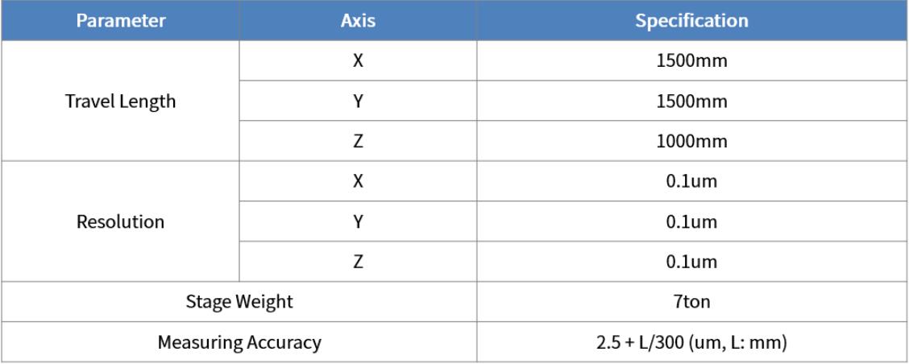Select the Y axis cell under Resolution
The image size is (909, 364).
(358, 221)
